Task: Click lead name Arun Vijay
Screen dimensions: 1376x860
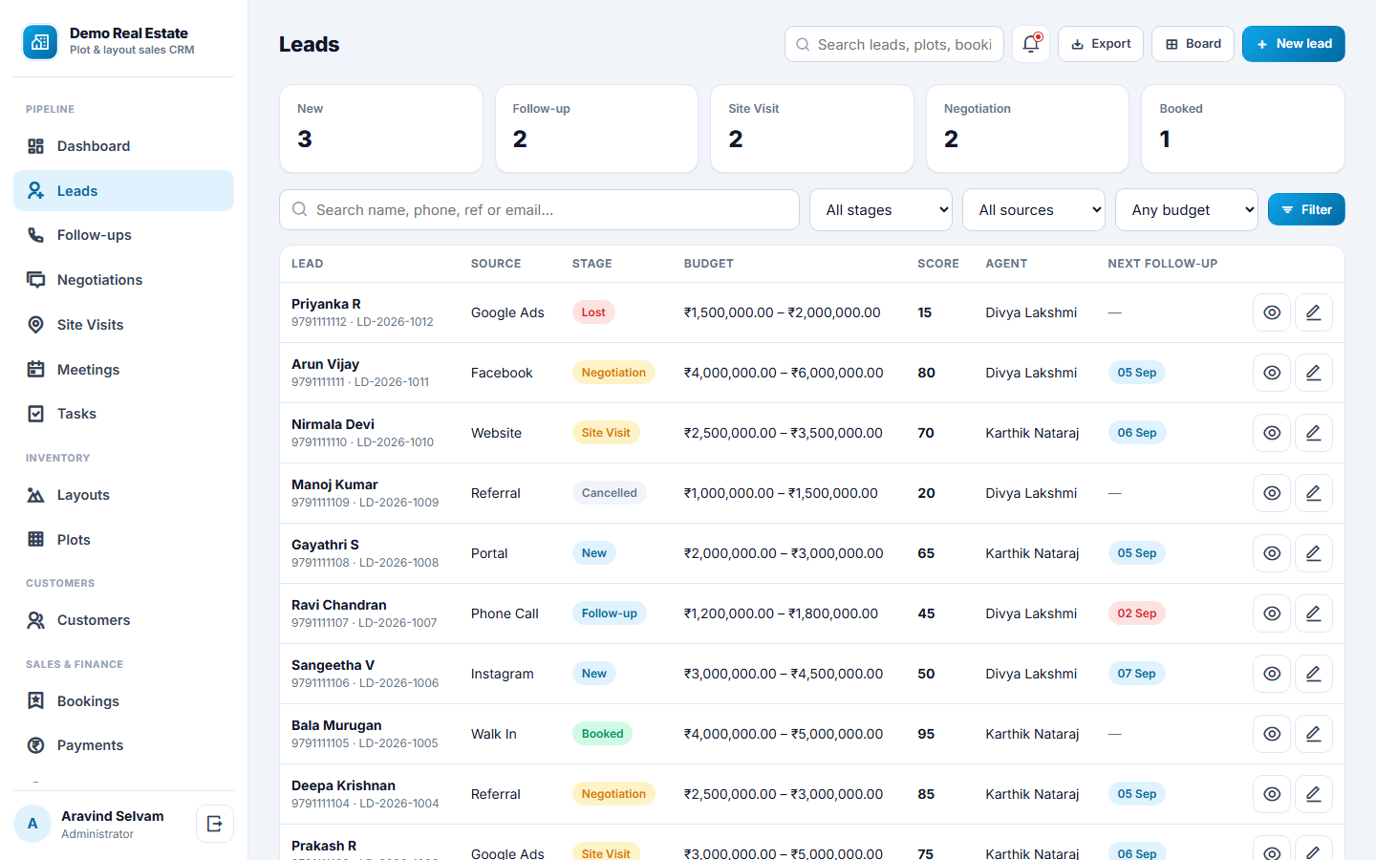Action: (x=325, y=364)
